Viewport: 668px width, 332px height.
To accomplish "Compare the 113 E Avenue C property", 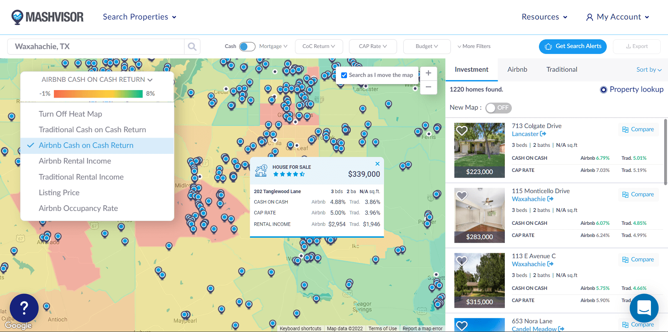I will pos(638,259).
